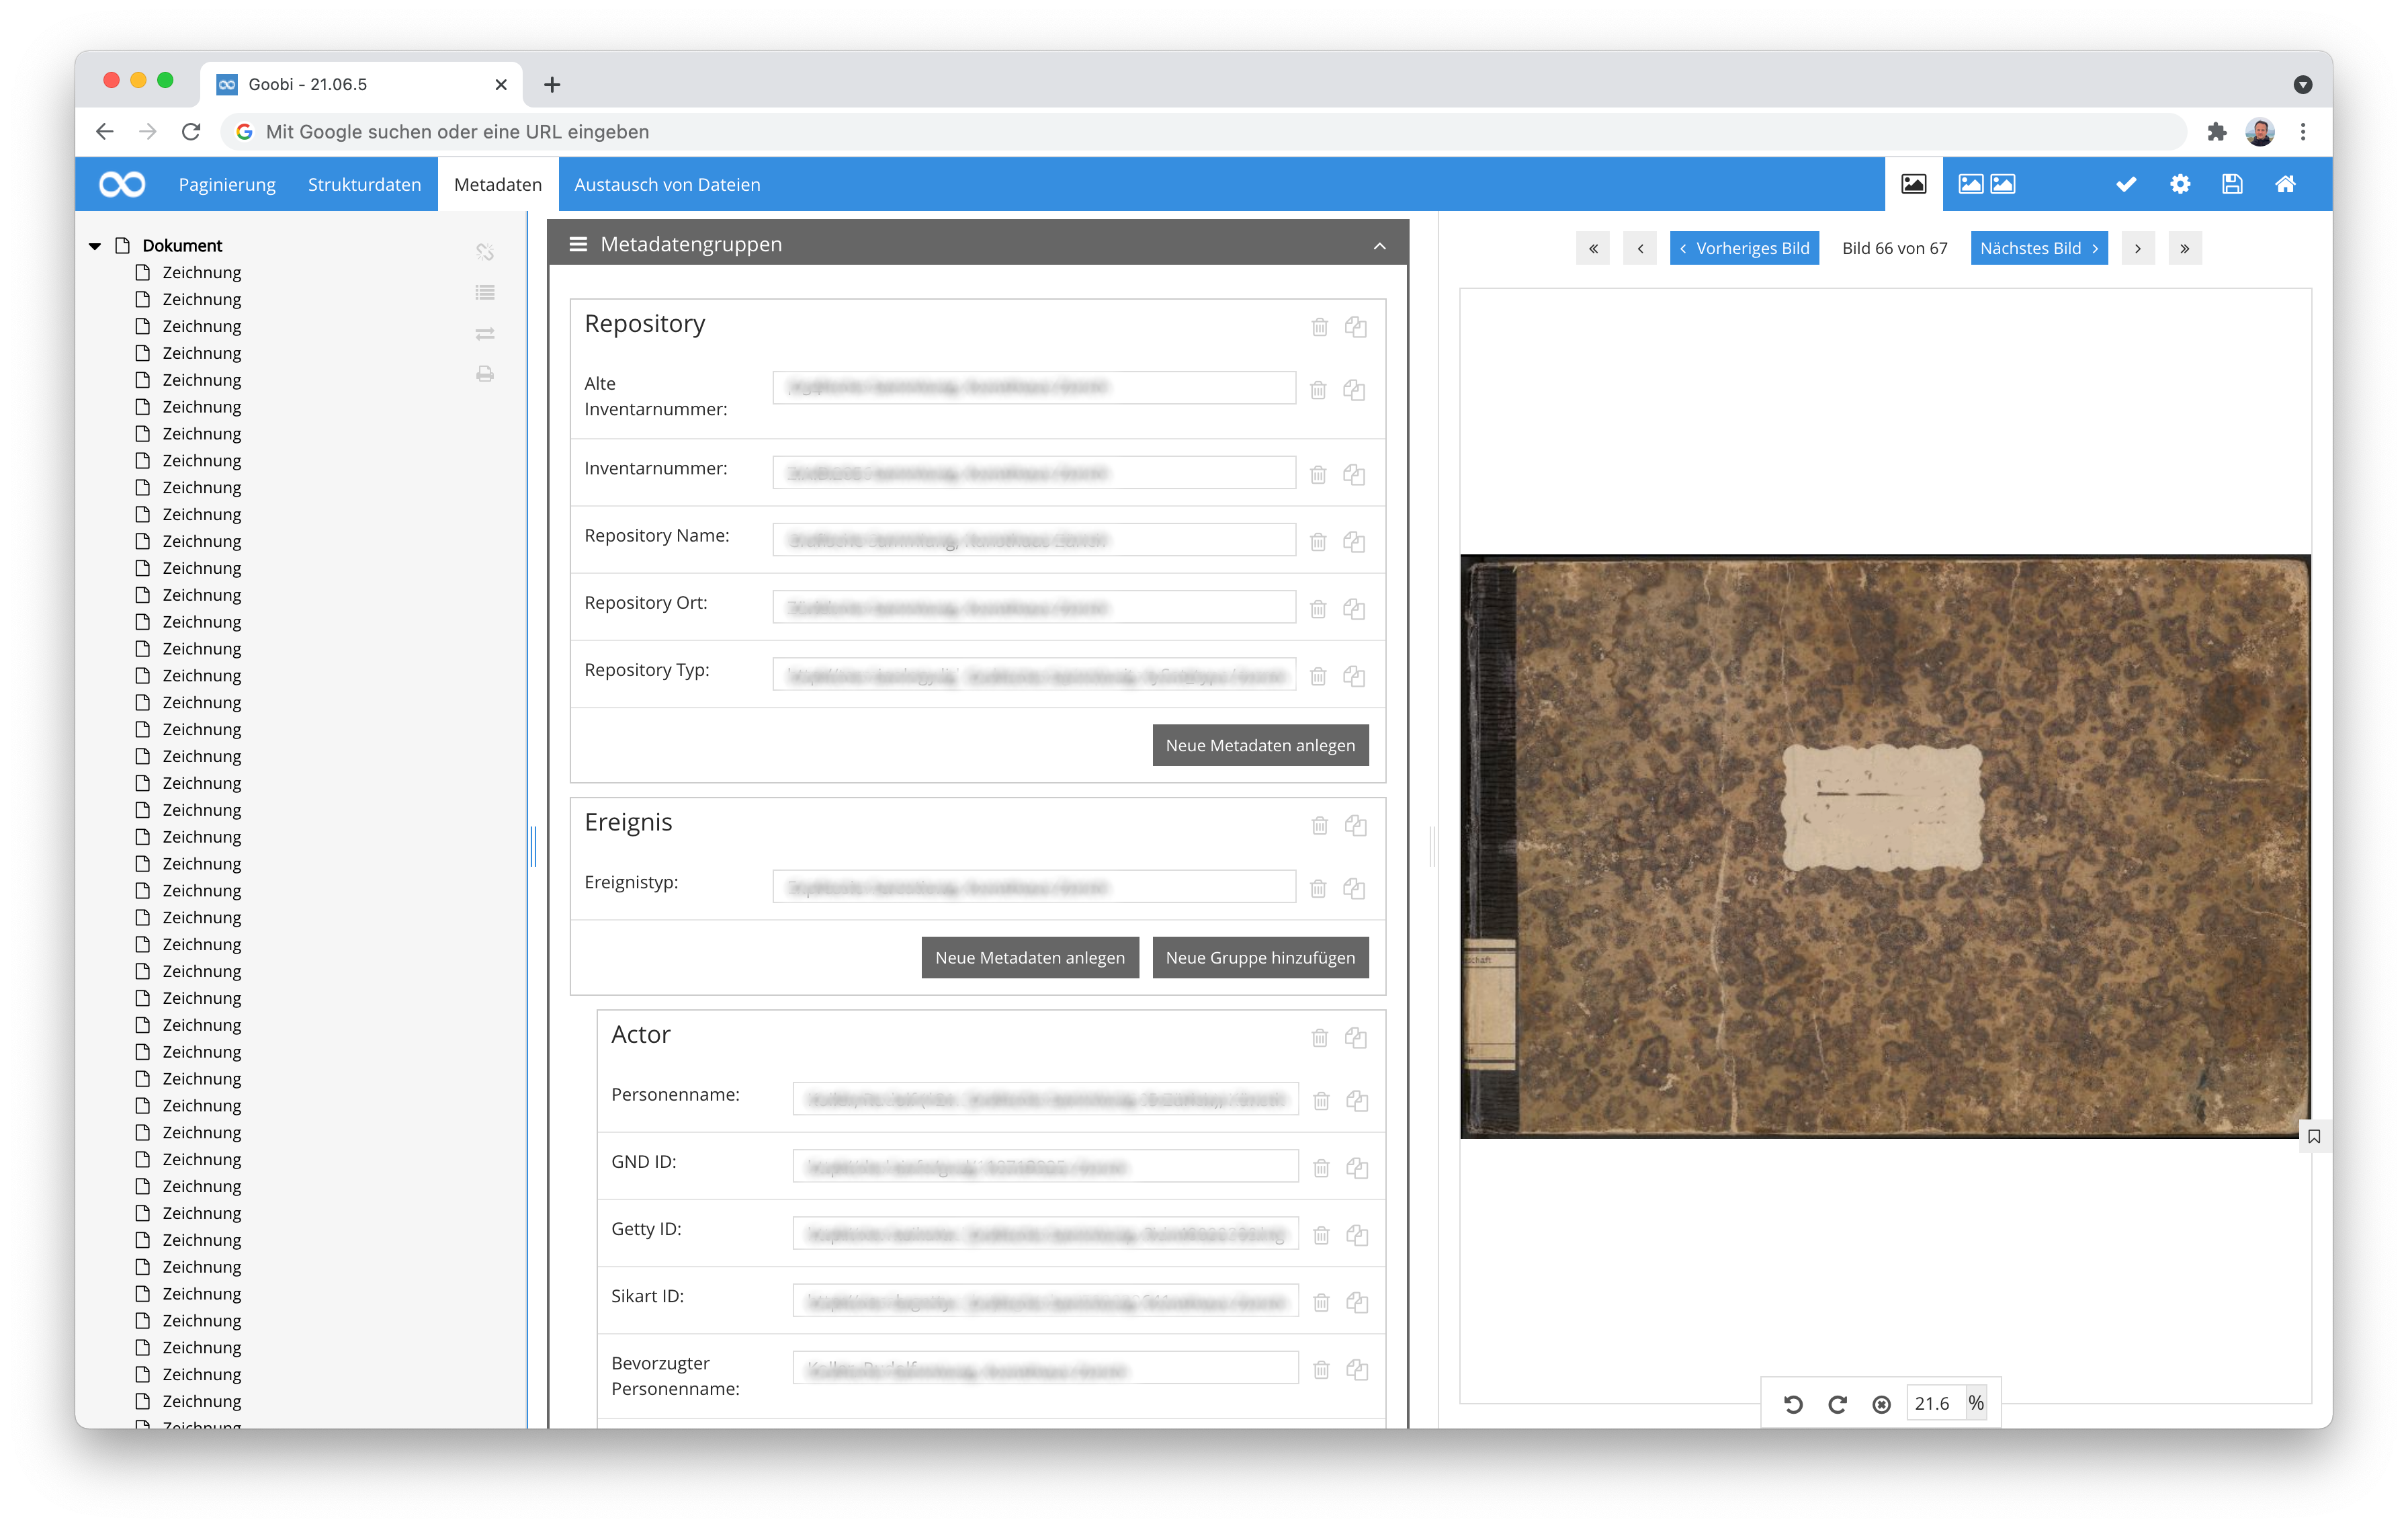Duplicate the Repository group

pos(1355,327)
